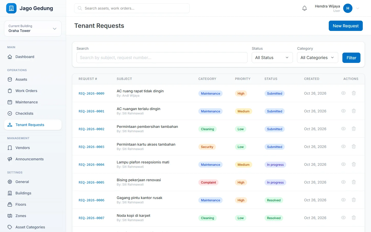This screenshot has height=232, width=371.
Task: Open Zones in sidebar
Action: pyautogui.click(x=33, y=216)
